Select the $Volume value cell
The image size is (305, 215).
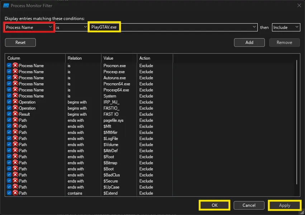click(111, 145)
